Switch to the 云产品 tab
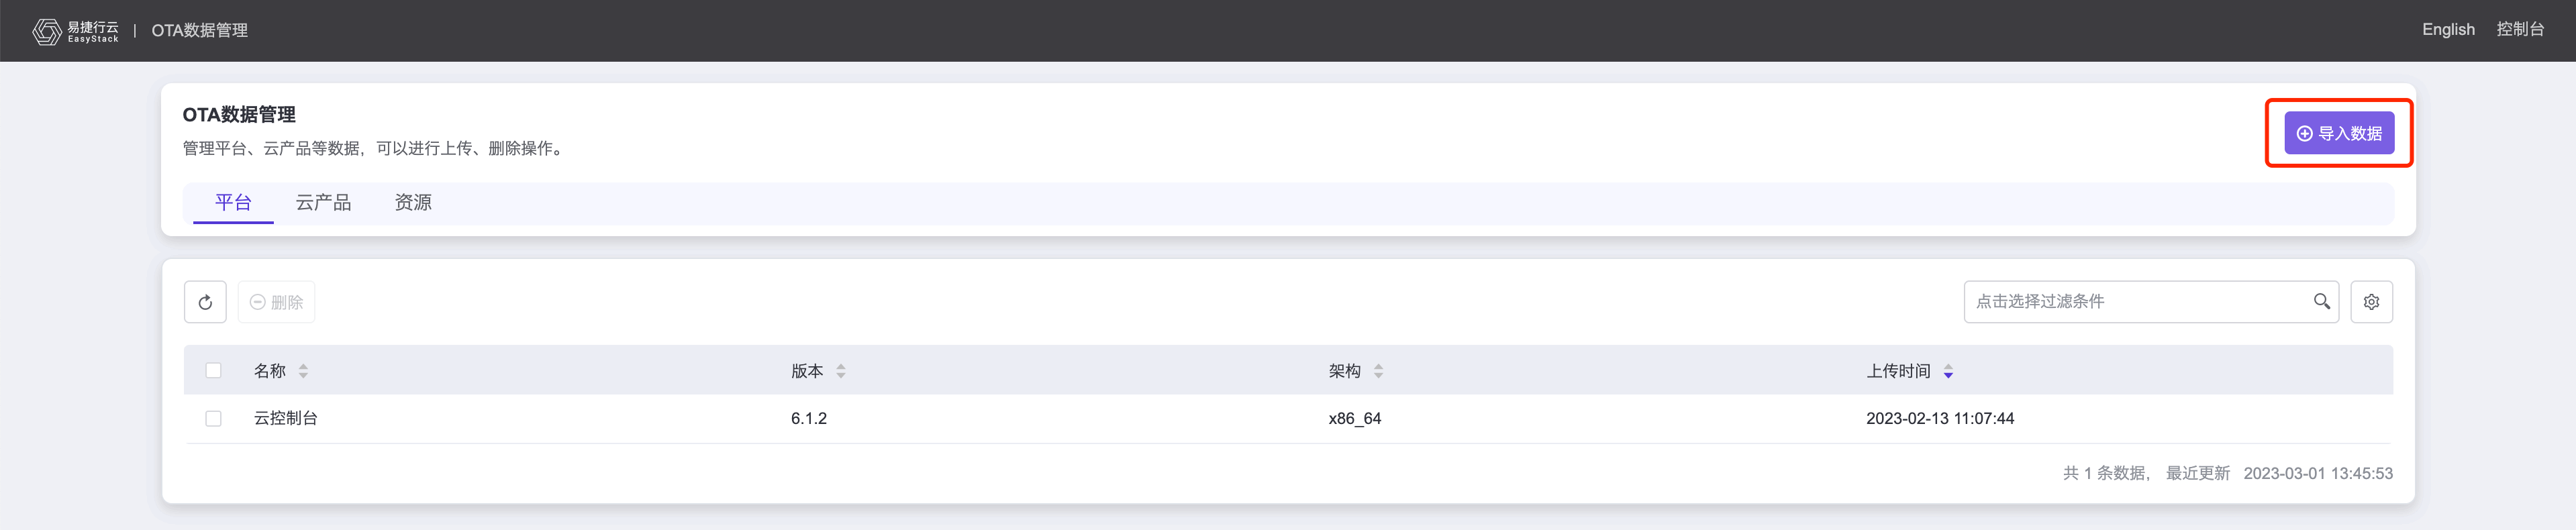 click(323, 203)
